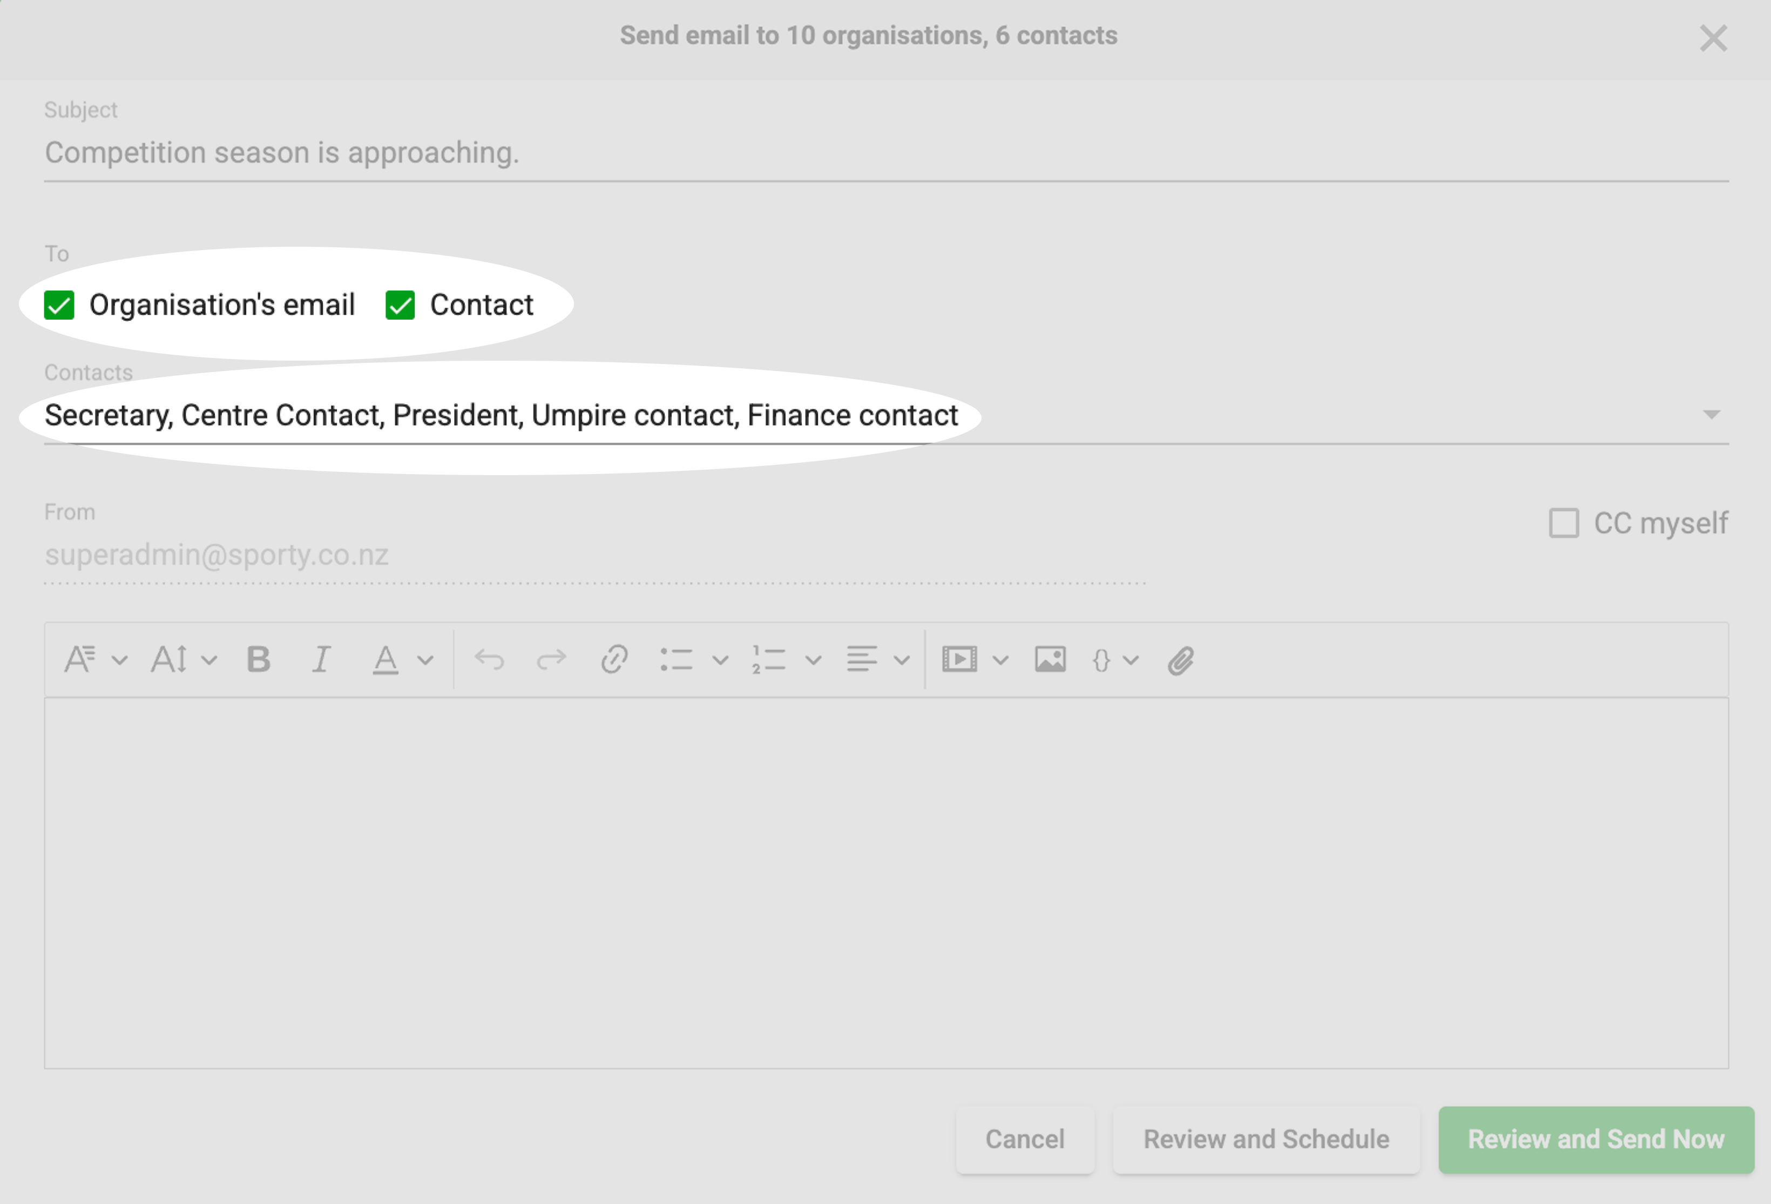Insert a video via the media icon

[959, 659]
